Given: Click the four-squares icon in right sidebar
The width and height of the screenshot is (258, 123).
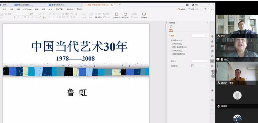Looking at the screenshot, I should pos(212,51).
